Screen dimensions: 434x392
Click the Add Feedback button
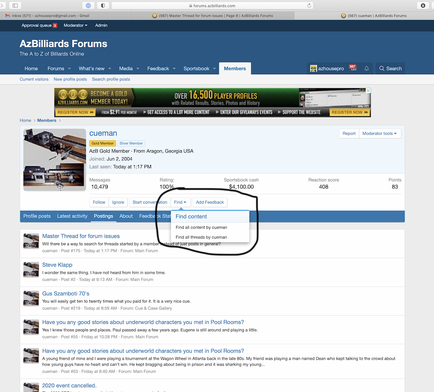pos(210,202)
